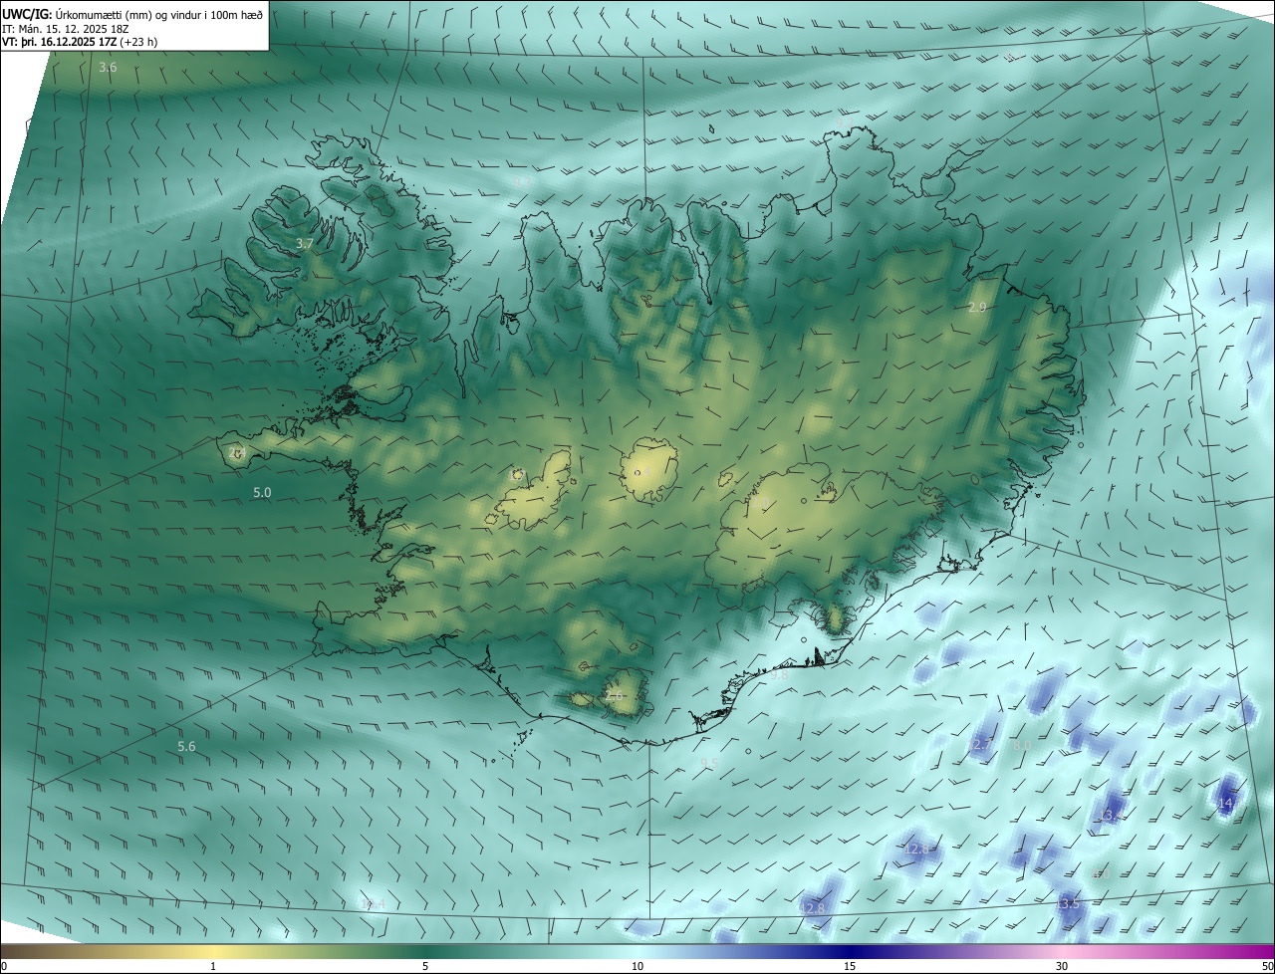Click the '50' tick on the color scale
This screenshot has height=974, width=1275.
(1267, 967)
